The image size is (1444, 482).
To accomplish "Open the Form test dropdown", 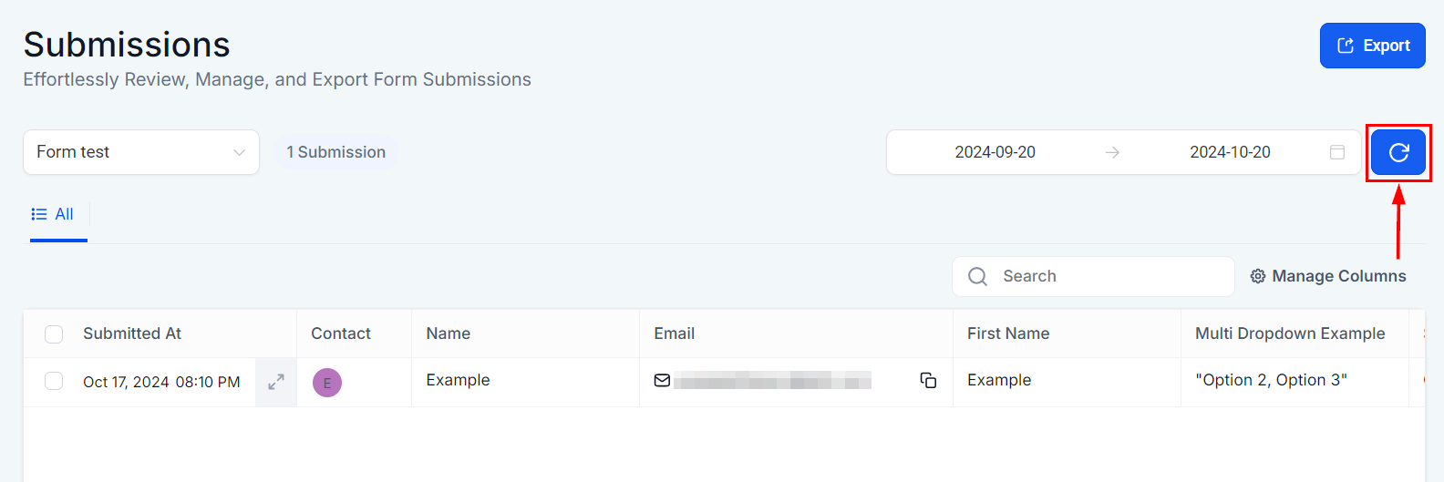I will (141, 152).
